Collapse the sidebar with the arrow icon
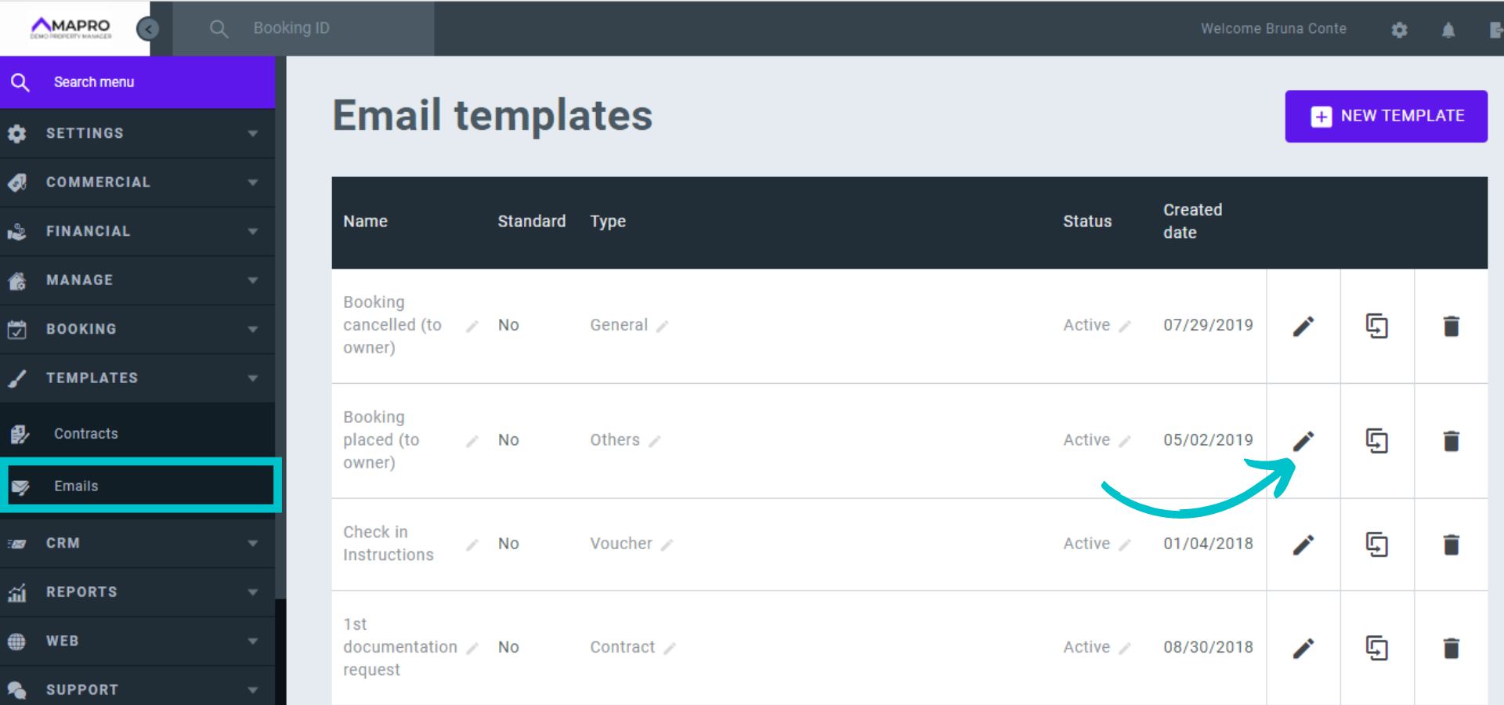The width and height of the screenshot is (1504, 705). click(148, 28)
